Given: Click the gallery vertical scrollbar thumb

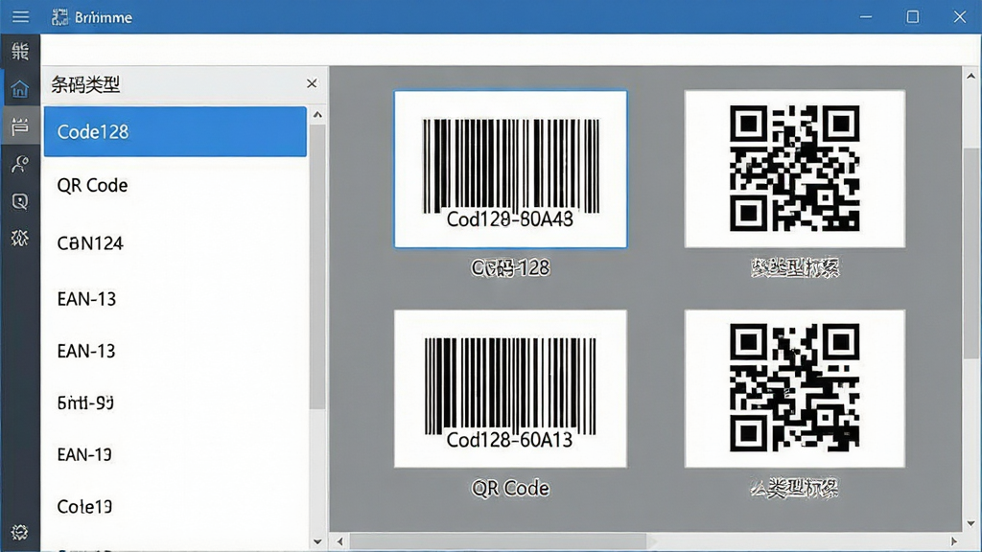Looking at the screenshot, I should 970,253.
